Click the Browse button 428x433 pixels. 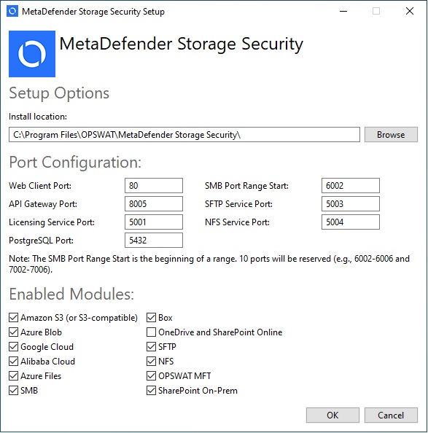click(391, 135)
